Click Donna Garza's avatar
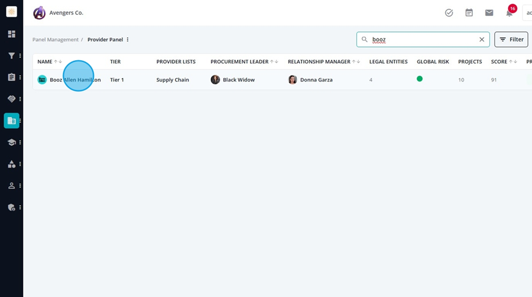 [x=293, y=80]
